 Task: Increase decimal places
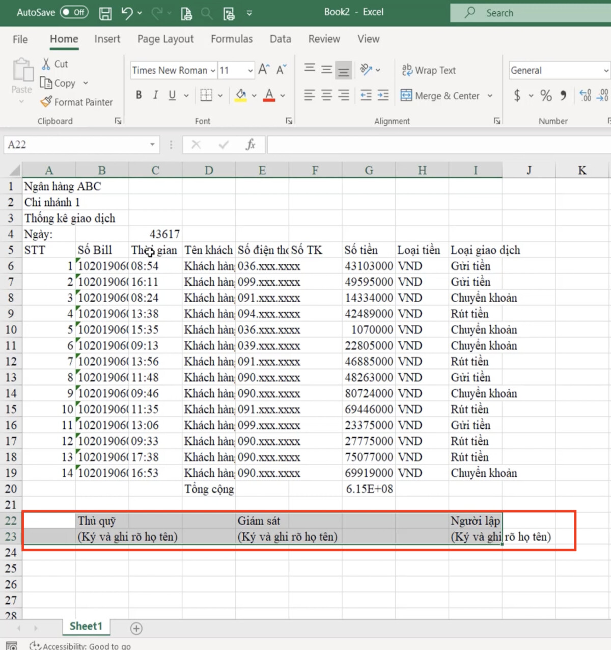pyautogui.click(x=586, y=95)
